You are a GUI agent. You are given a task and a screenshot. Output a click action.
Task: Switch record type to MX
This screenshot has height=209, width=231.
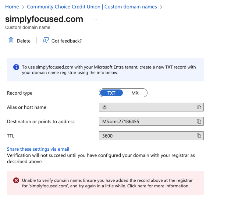coord(135,93)
